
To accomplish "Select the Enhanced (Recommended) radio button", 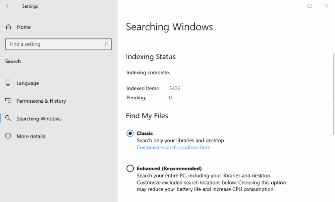I will tap(130, 169).
